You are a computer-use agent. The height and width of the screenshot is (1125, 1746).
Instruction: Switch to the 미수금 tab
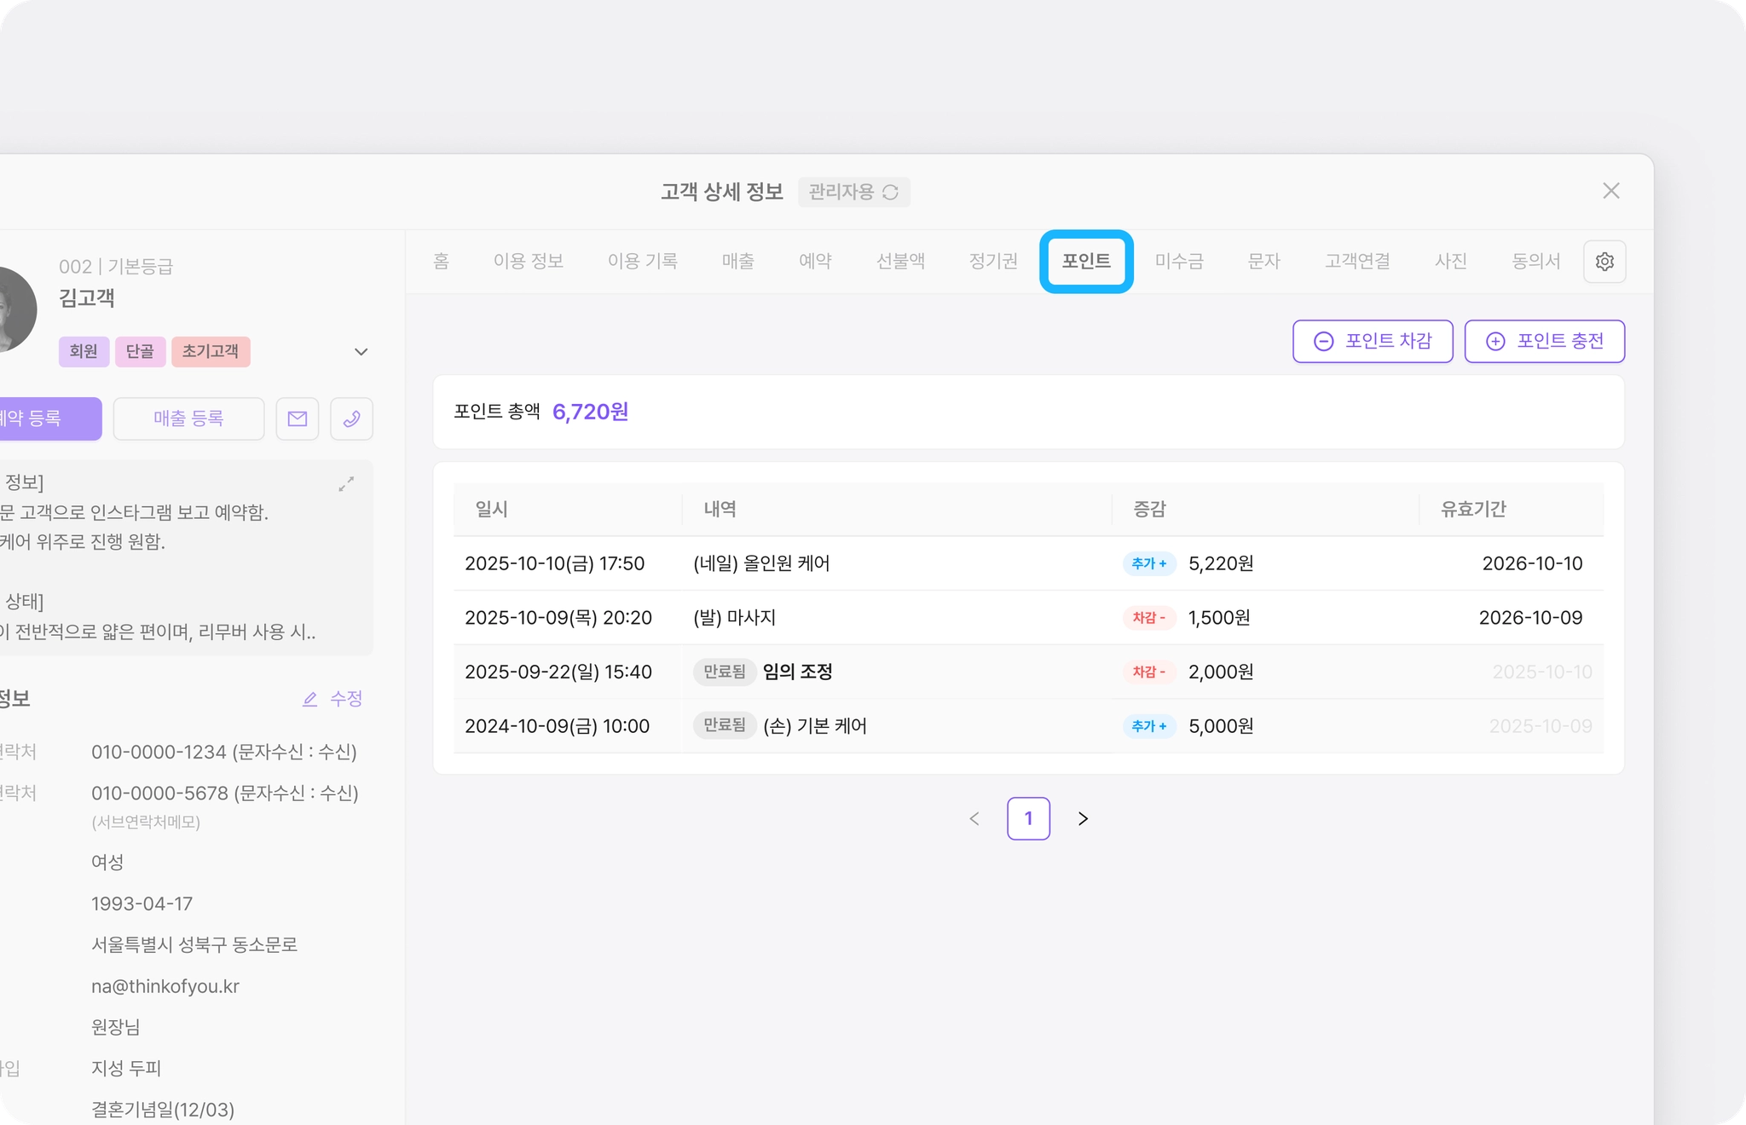pos(1179,262)
